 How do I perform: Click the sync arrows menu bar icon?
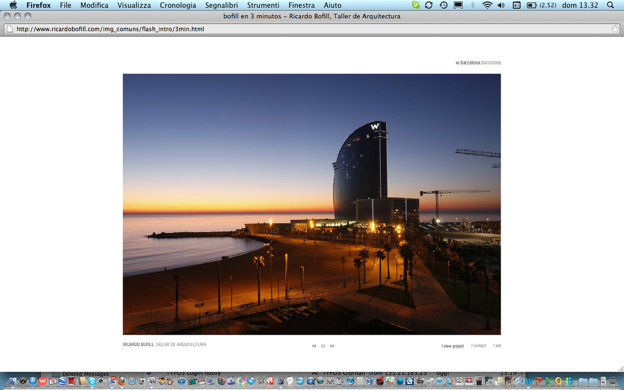429,5
